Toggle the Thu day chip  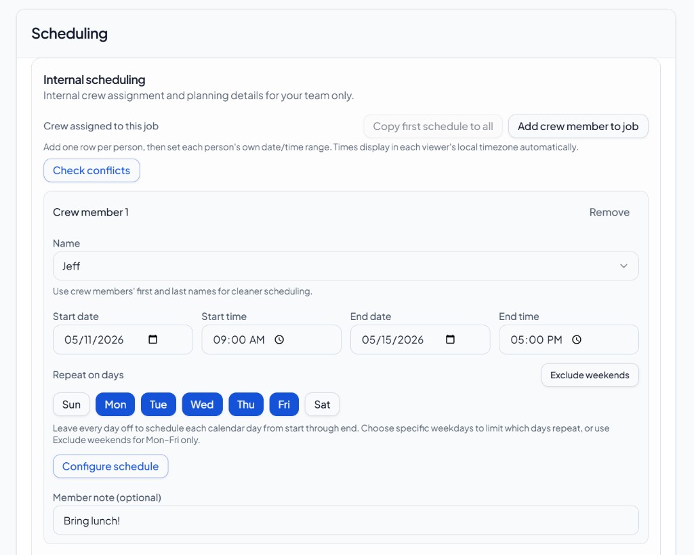(x=246, y=405)
